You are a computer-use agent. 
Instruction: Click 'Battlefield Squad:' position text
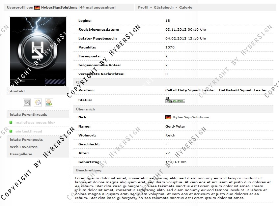[236, 90]
